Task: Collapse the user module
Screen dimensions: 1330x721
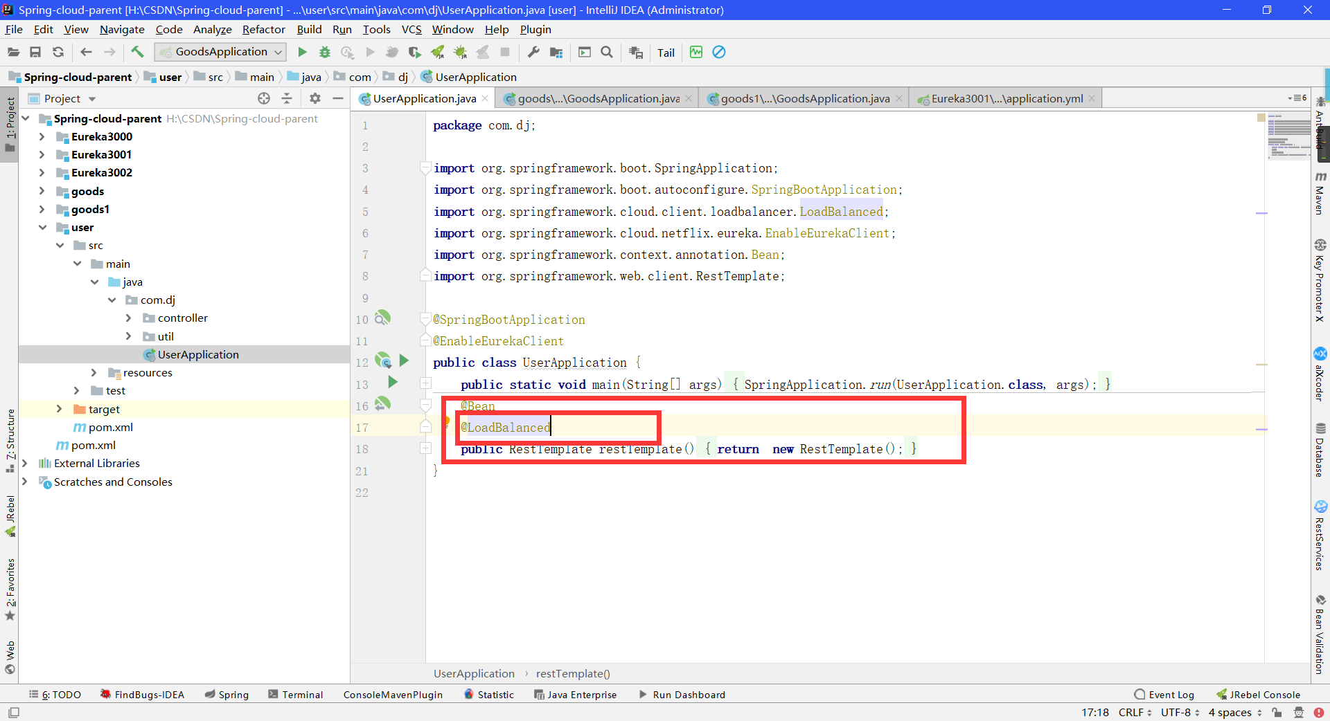Action: [x=42, y=227]
